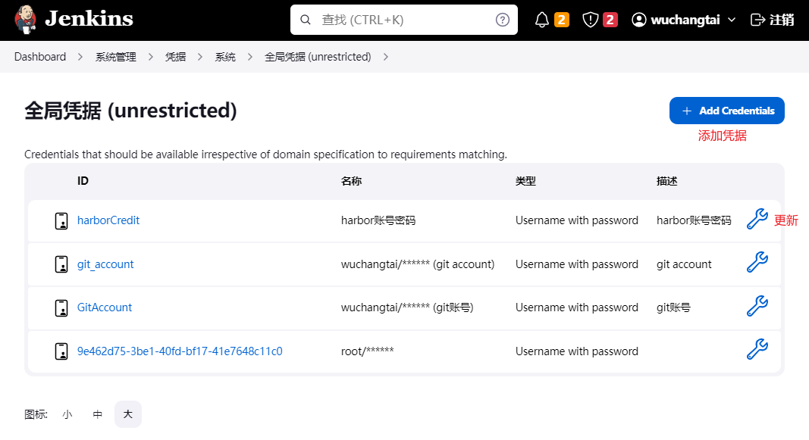Update harborCredit via its wrench icon
809x440 pixels.
coord(757,220)
